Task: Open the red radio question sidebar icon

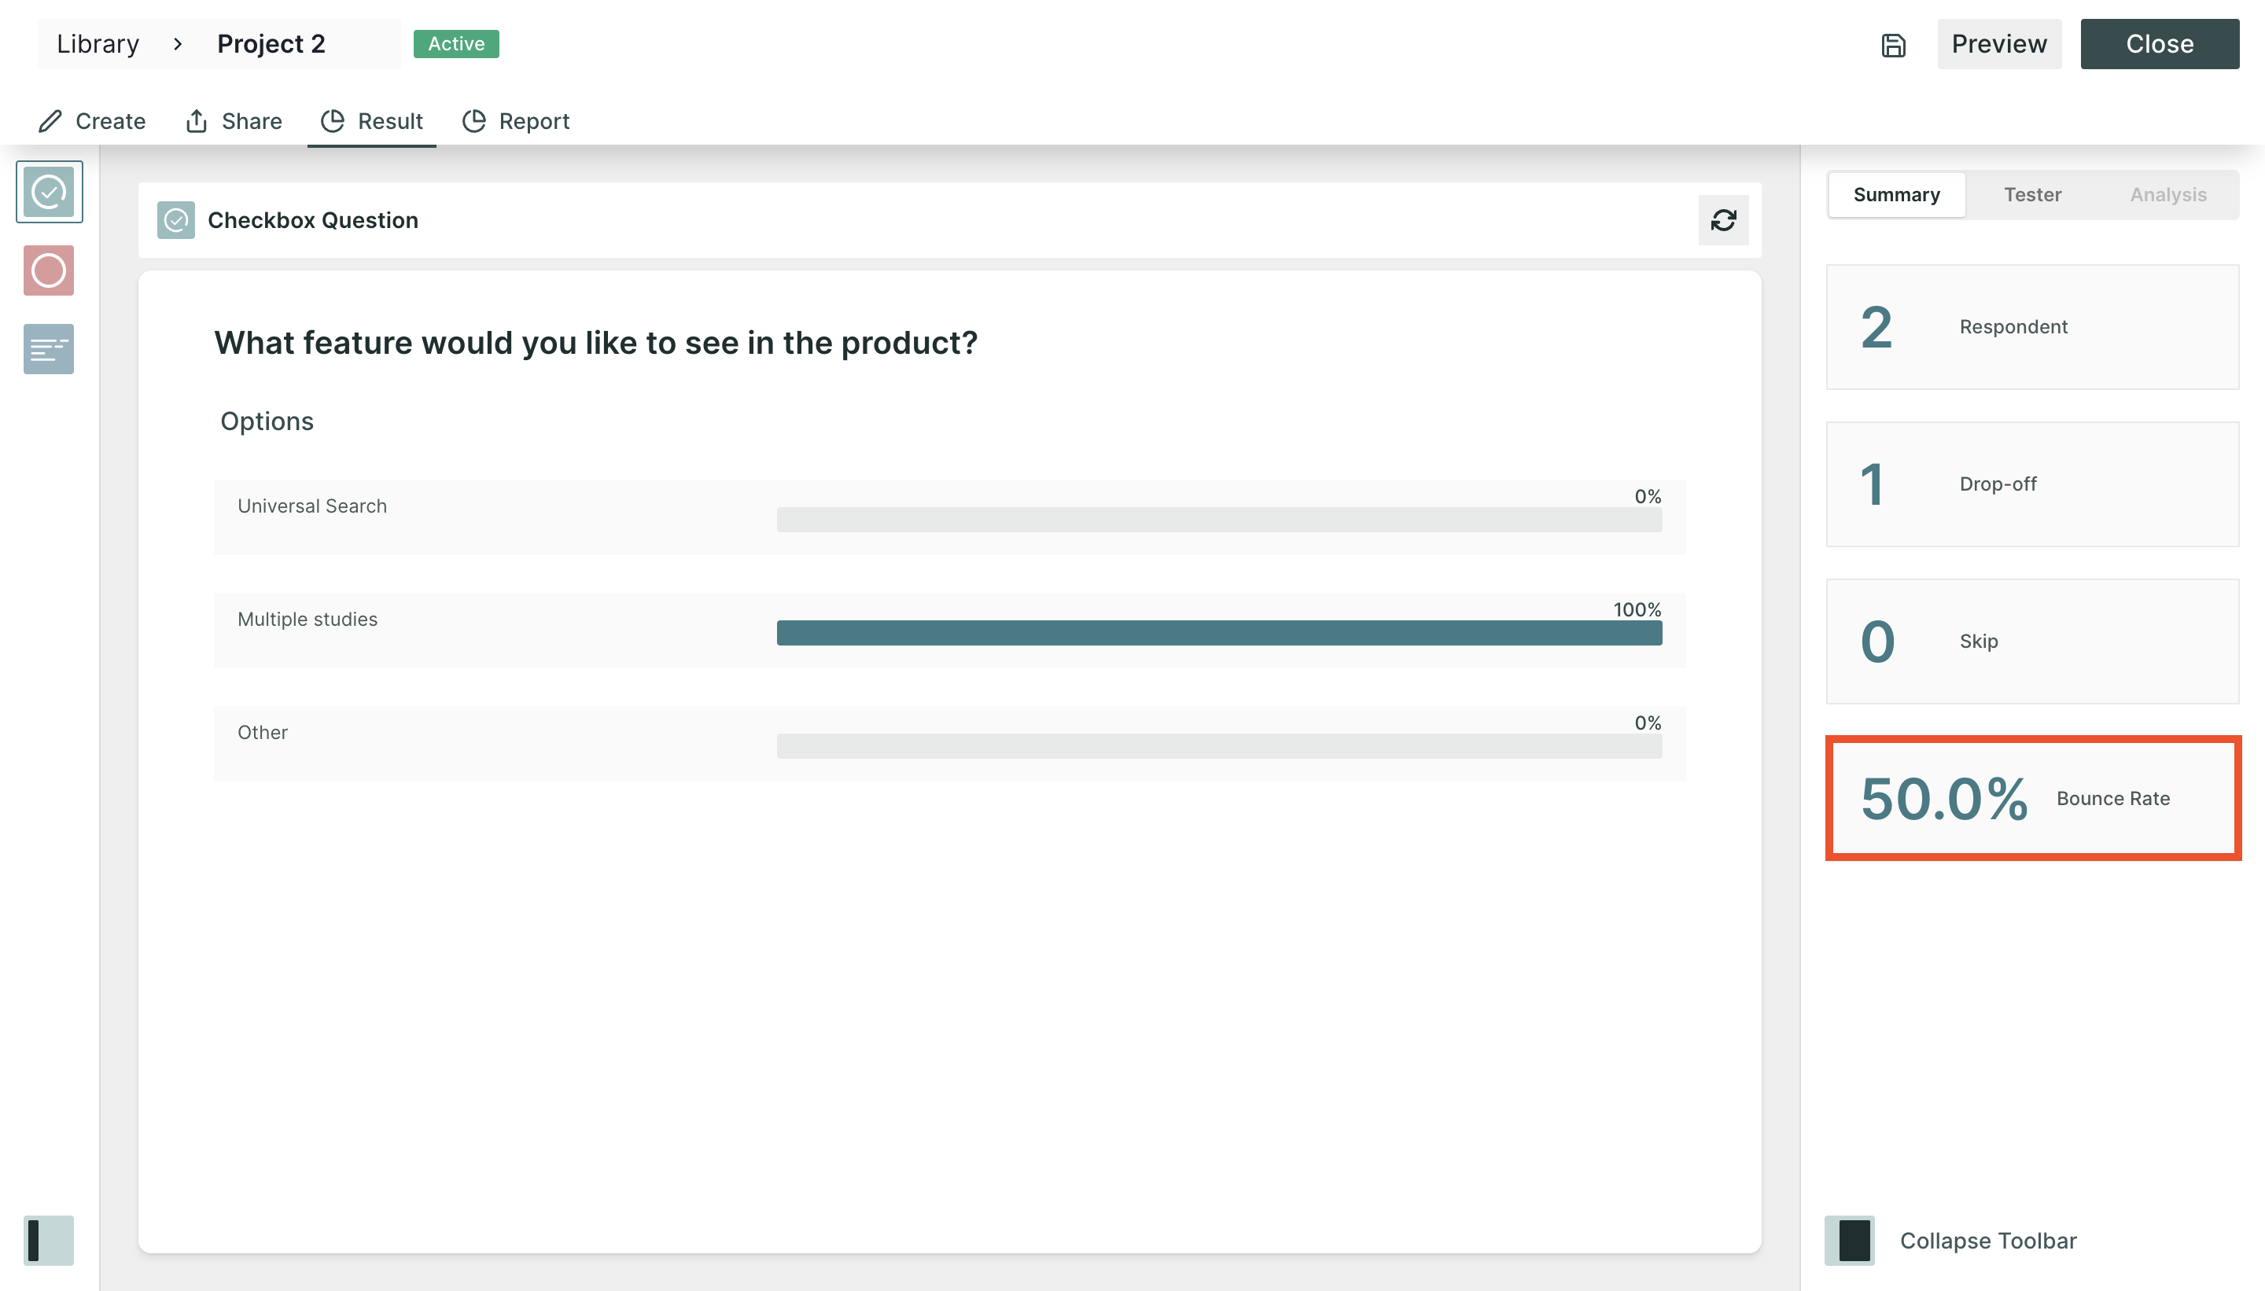Action: pyautogui.click(x=49, y=270)
